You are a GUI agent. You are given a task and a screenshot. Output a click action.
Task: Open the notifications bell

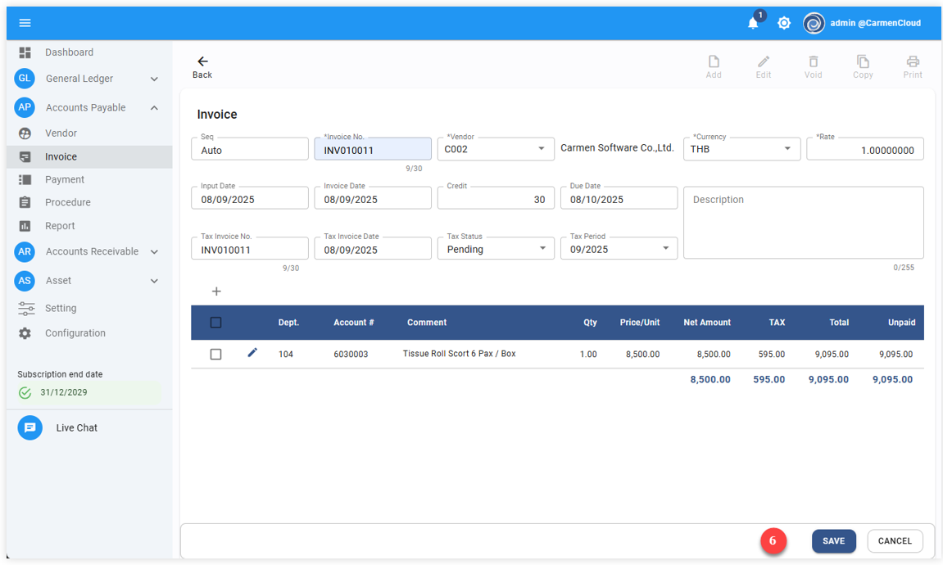(x=753, y=23)
